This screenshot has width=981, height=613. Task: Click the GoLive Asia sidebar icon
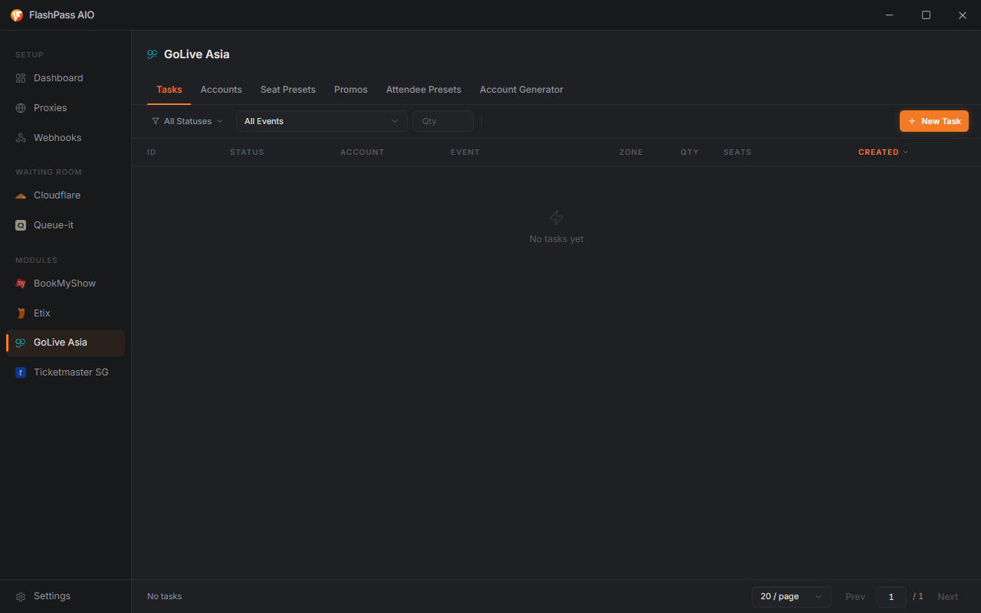21,343
